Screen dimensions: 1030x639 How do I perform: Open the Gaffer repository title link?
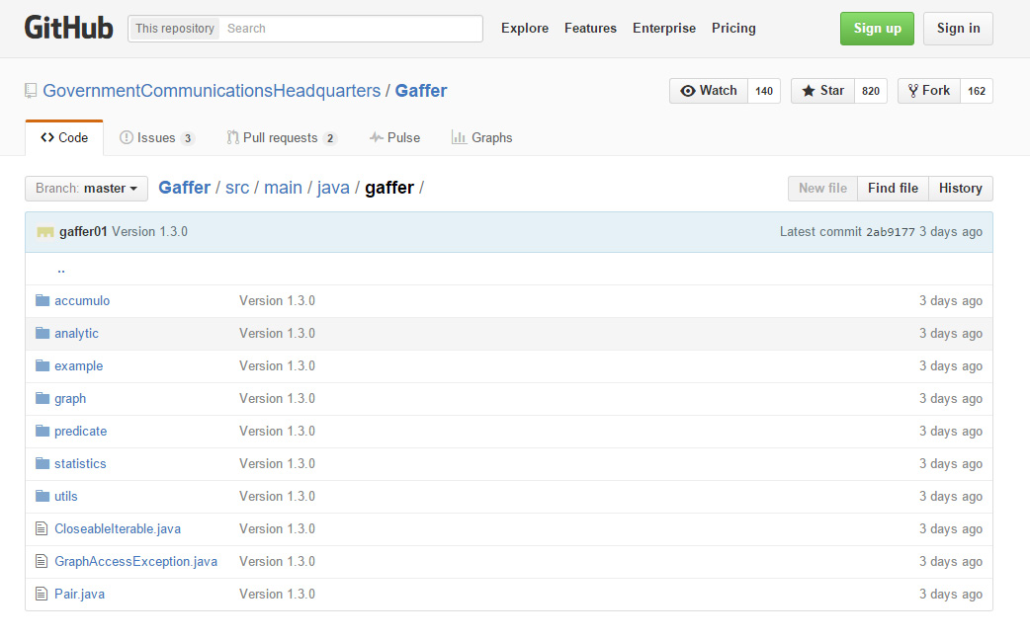421,91
